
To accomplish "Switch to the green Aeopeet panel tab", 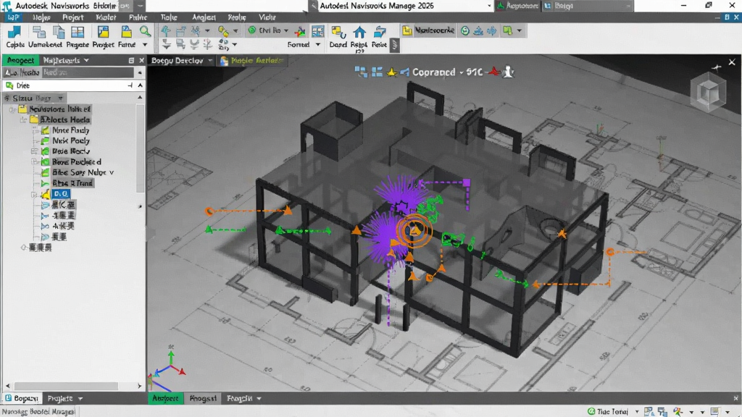I will [20, 61].
